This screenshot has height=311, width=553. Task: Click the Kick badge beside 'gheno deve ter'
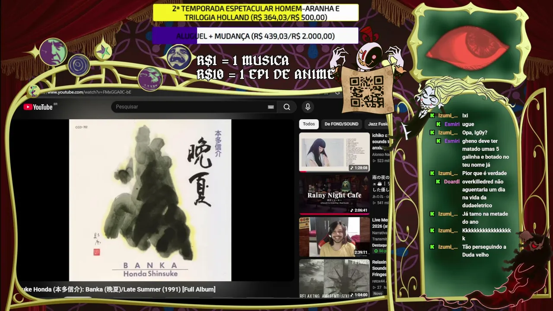tap(439, 141)
